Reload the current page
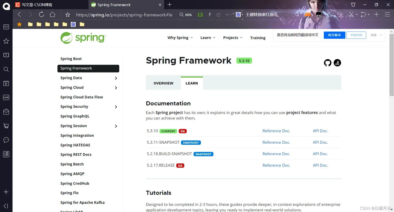The height and width of the screenshot is (212, 394). [x=41, y=15]
